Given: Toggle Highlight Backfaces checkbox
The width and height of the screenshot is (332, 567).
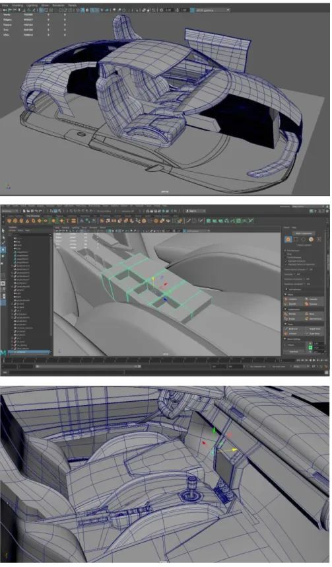Looking at the screenshot, I should [x=286, y=261].
